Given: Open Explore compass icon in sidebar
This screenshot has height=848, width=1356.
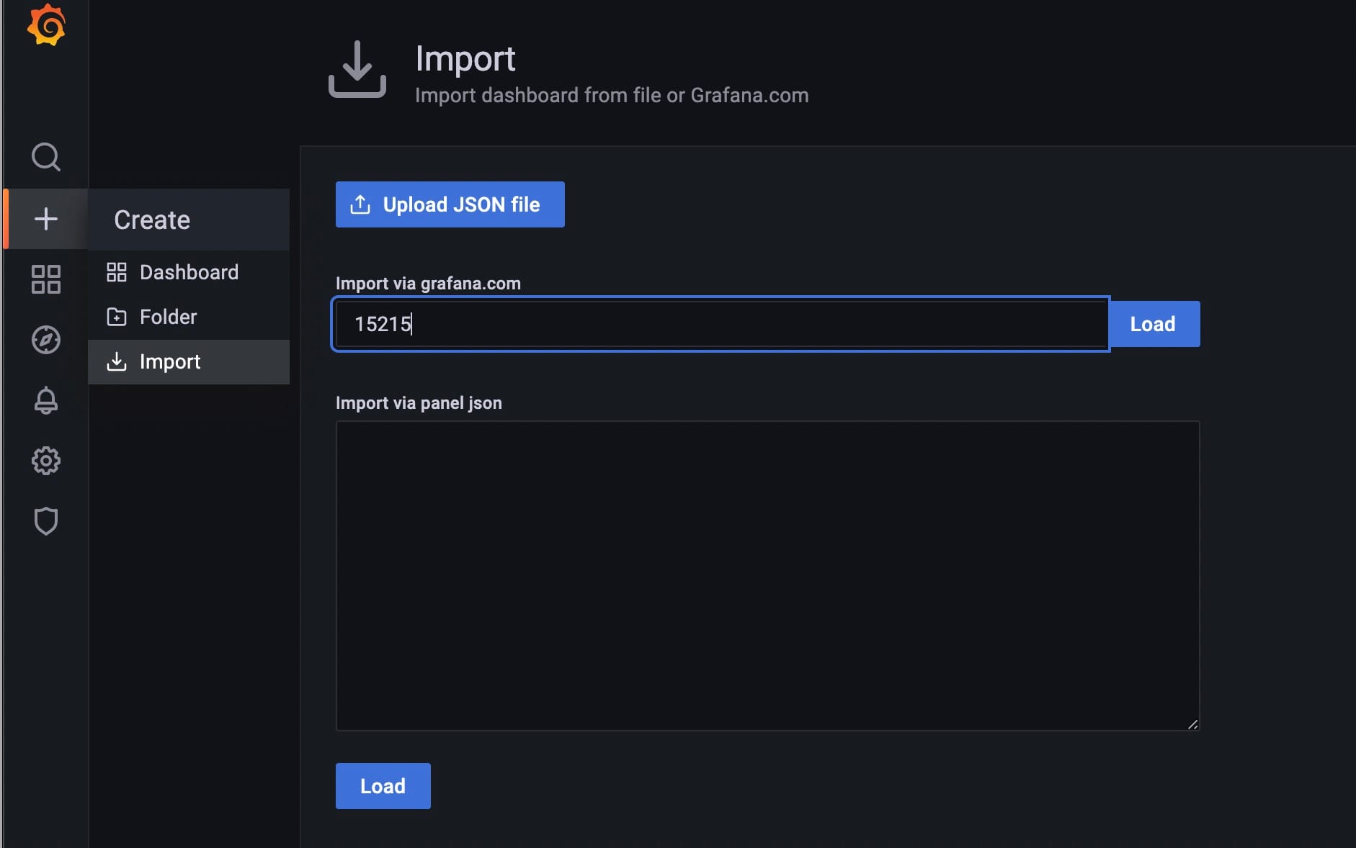Looking at the screenshot, I should (46, 340).
